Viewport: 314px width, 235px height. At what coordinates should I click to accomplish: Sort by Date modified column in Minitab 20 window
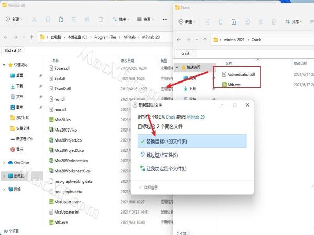(x=127, y=61)
